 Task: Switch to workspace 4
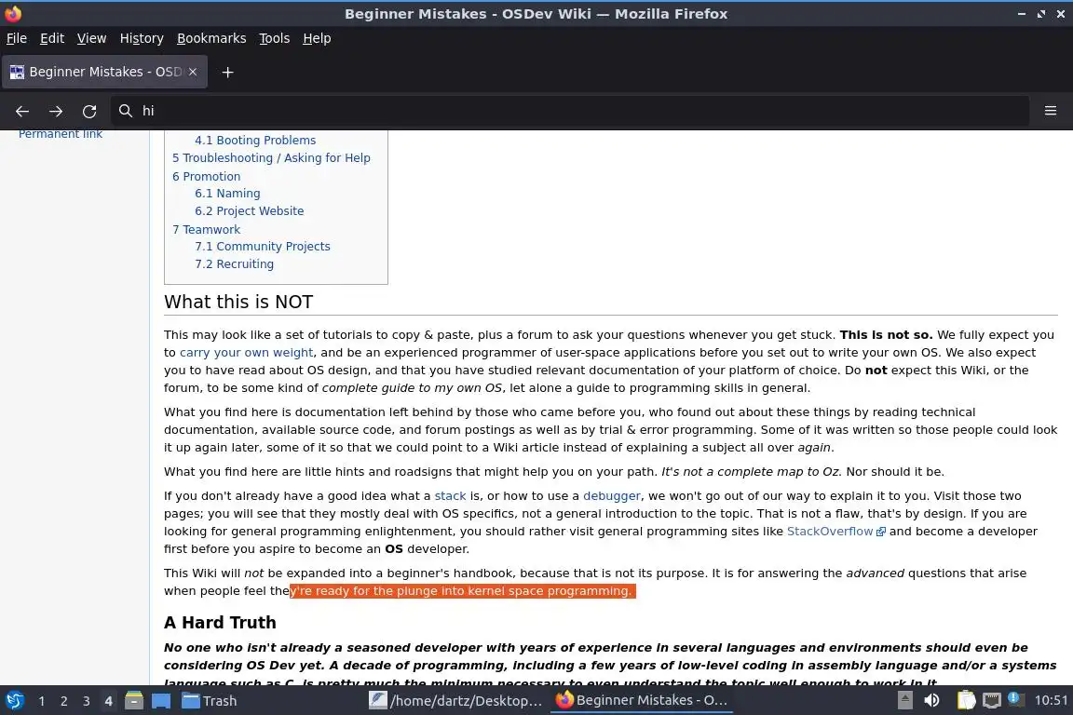(x=108, y=701)
